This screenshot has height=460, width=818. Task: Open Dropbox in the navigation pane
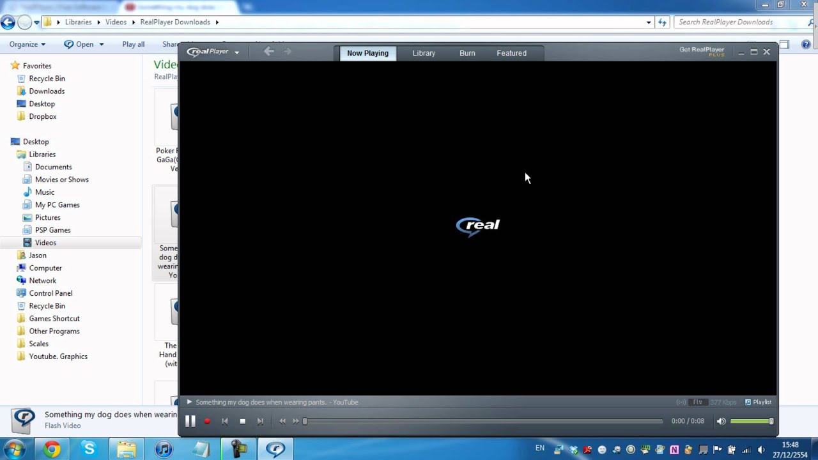(x=43, y=116)
